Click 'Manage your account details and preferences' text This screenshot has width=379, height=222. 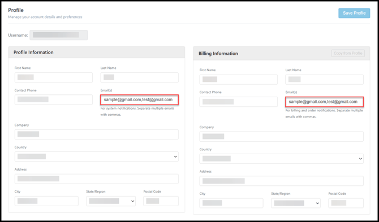(45, 17)
